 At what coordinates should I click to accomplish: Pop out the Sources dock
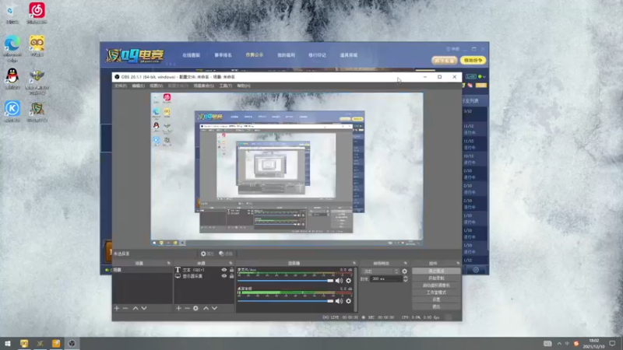pos(231,263)
